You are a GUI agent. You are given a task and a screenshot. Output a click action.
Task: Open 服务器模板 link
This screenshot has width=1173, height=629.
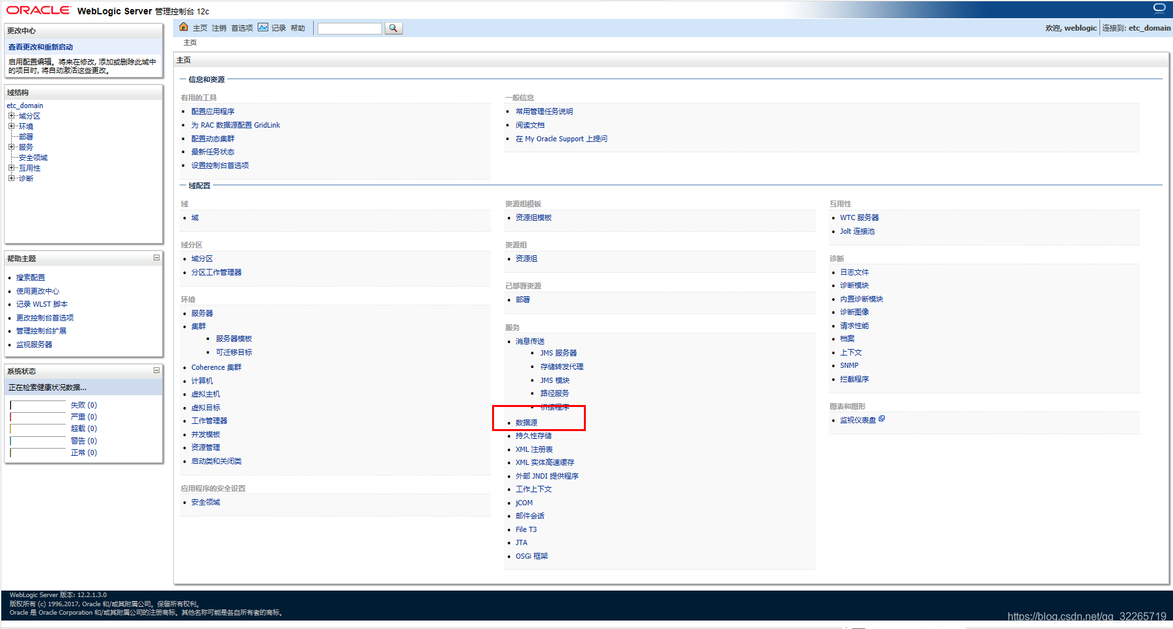[x=234, y=339]
